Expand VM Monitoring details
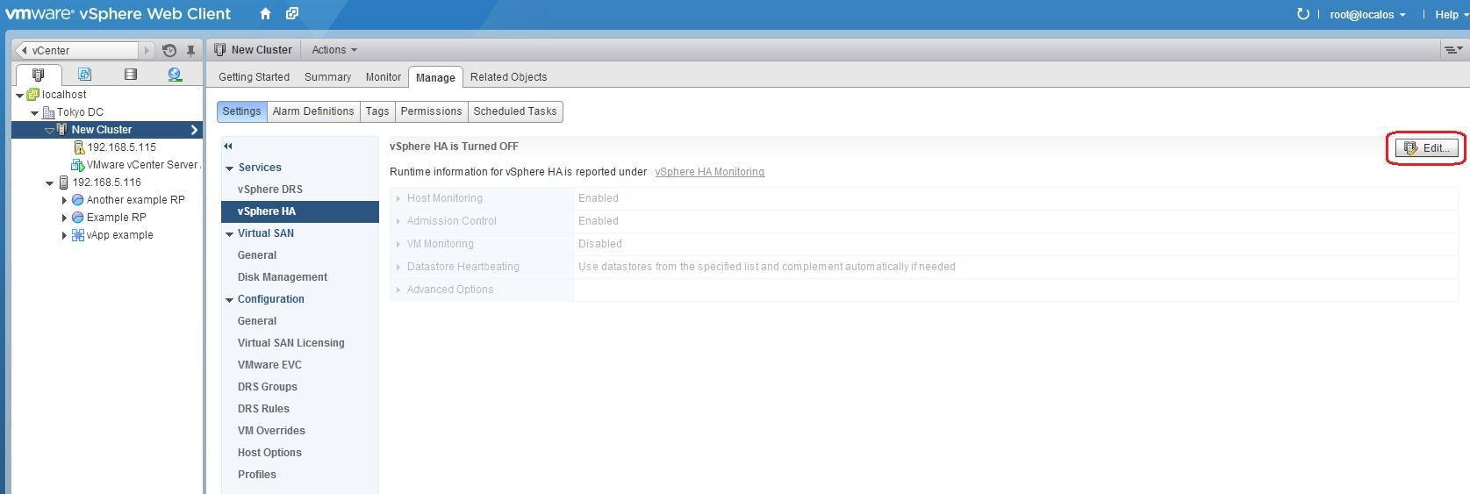This screenshot has width=1470, height=494. click(398, 244)
